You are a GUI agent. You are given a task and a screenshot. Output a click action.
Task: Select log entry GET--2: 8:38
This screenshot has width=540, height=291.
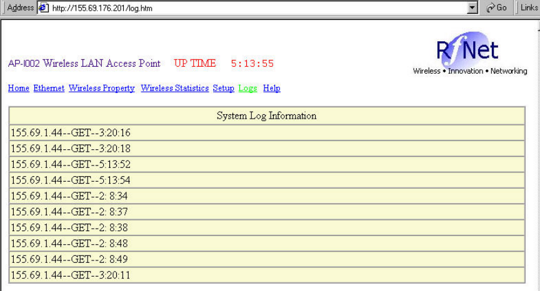pos(266,228)
